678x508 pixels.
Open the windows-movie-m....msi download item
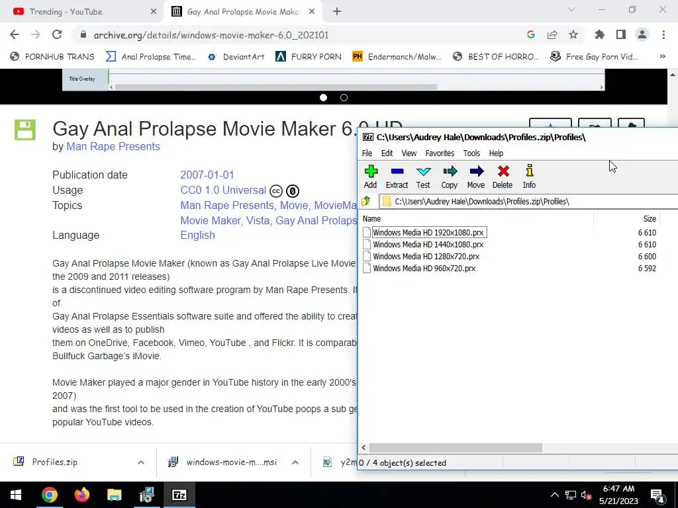pos(222,462)
